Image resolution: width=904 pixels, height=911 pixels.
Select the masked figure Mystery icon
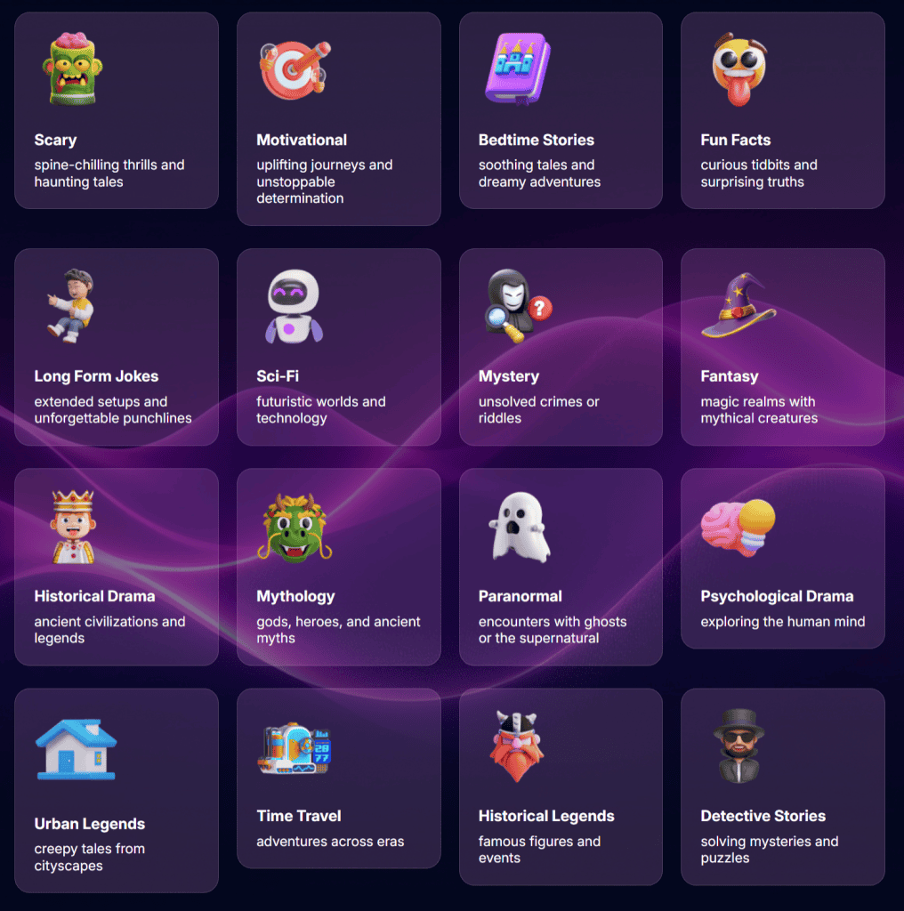(x=518, y=306)
